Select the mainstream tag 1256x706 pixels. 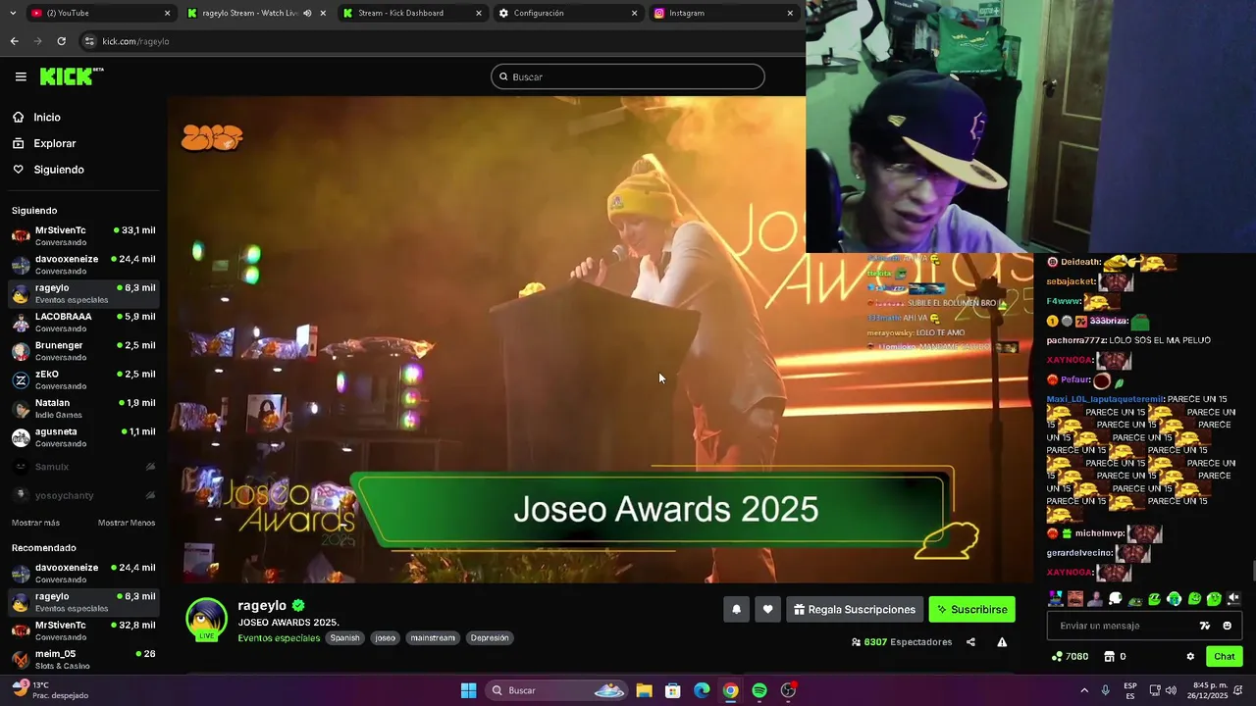pyautogui.click(x=433, y=637)
